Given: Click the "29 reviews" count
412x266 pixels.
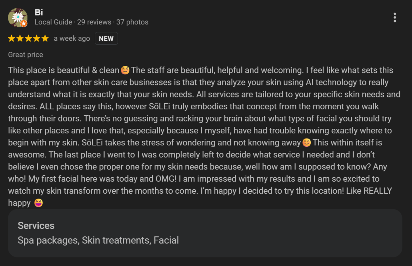Looking at the screenshot, I should [x=94, y=22].
